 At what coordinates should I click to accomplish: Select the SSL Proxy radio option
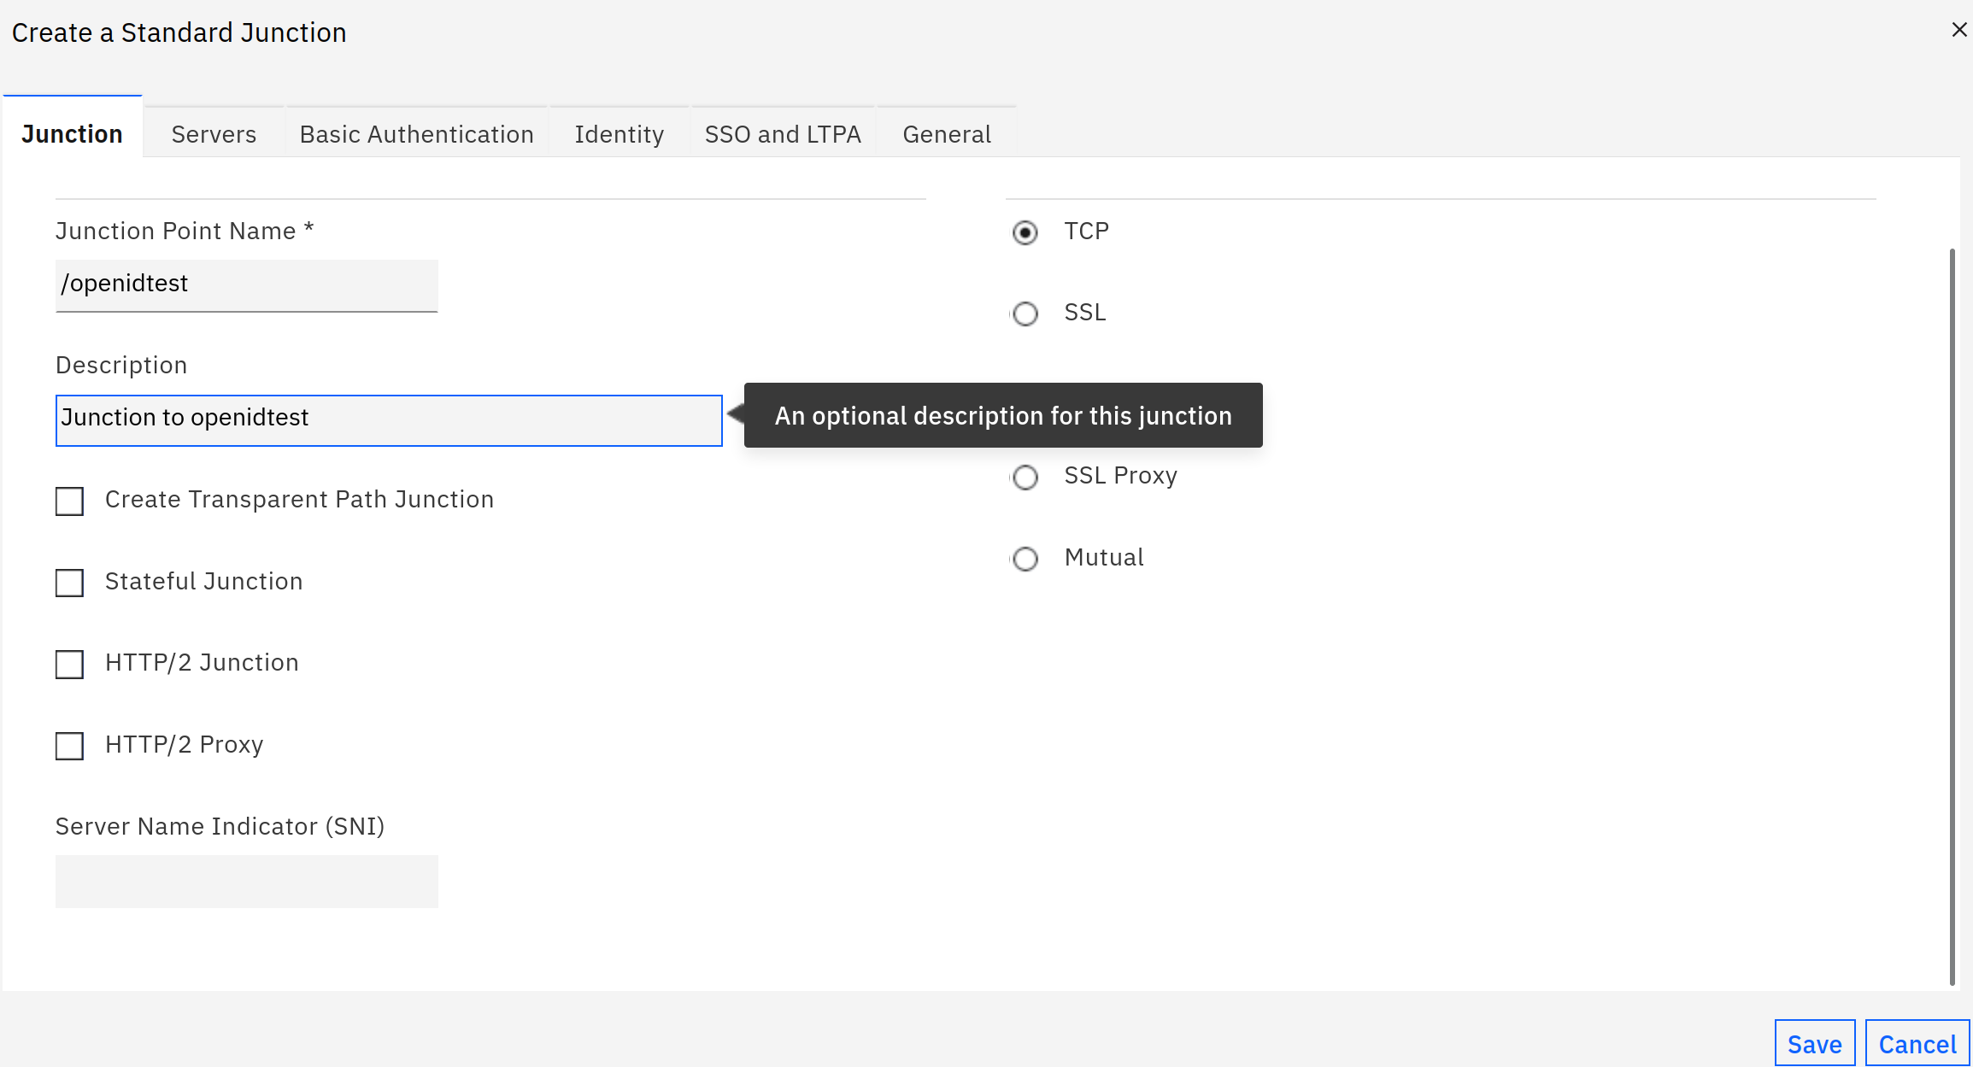coord(1025,477)
